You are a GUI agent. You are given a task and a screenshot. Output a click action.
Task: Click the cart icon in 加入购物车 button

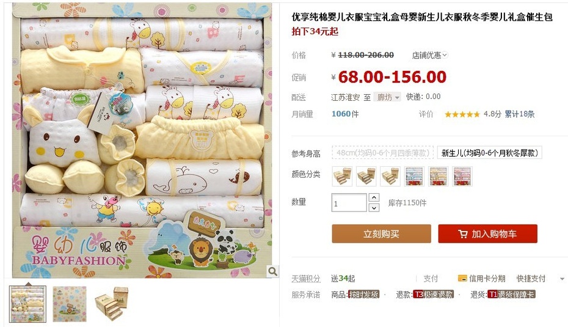coord(463,234)
